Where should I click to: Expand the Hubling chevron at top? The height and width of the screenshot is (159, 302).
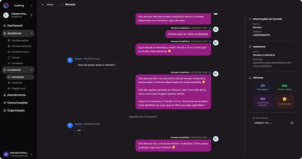(x=32, y=6)
